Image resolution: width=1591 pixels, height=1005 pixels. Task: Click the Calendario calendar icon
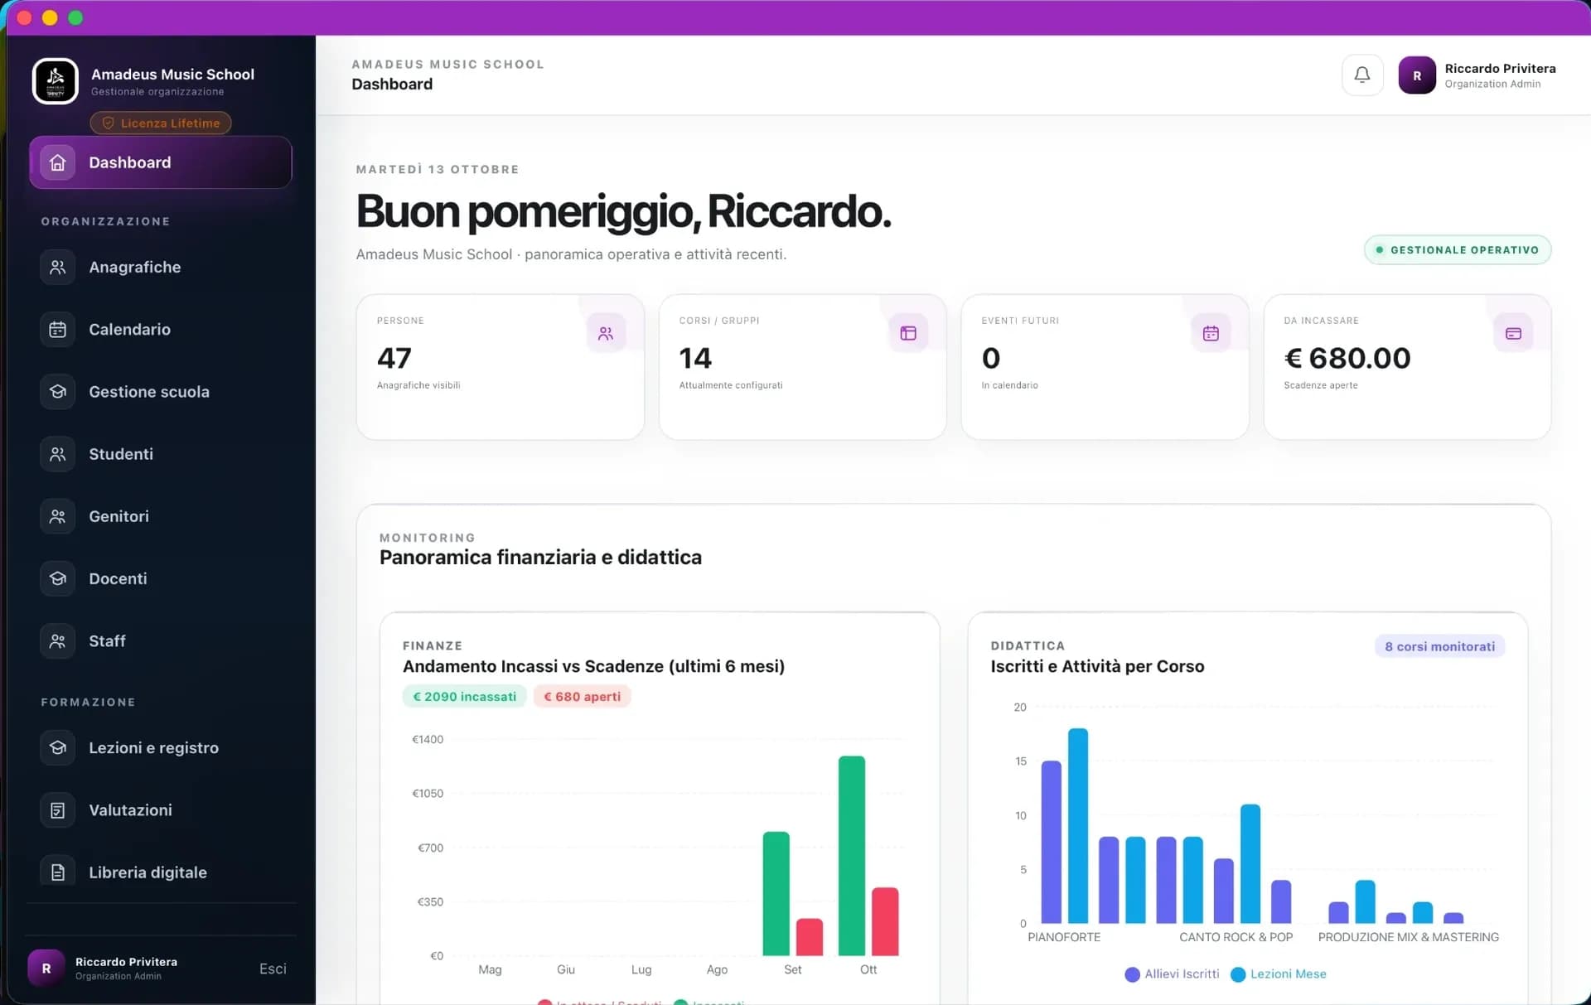(57, 329)
